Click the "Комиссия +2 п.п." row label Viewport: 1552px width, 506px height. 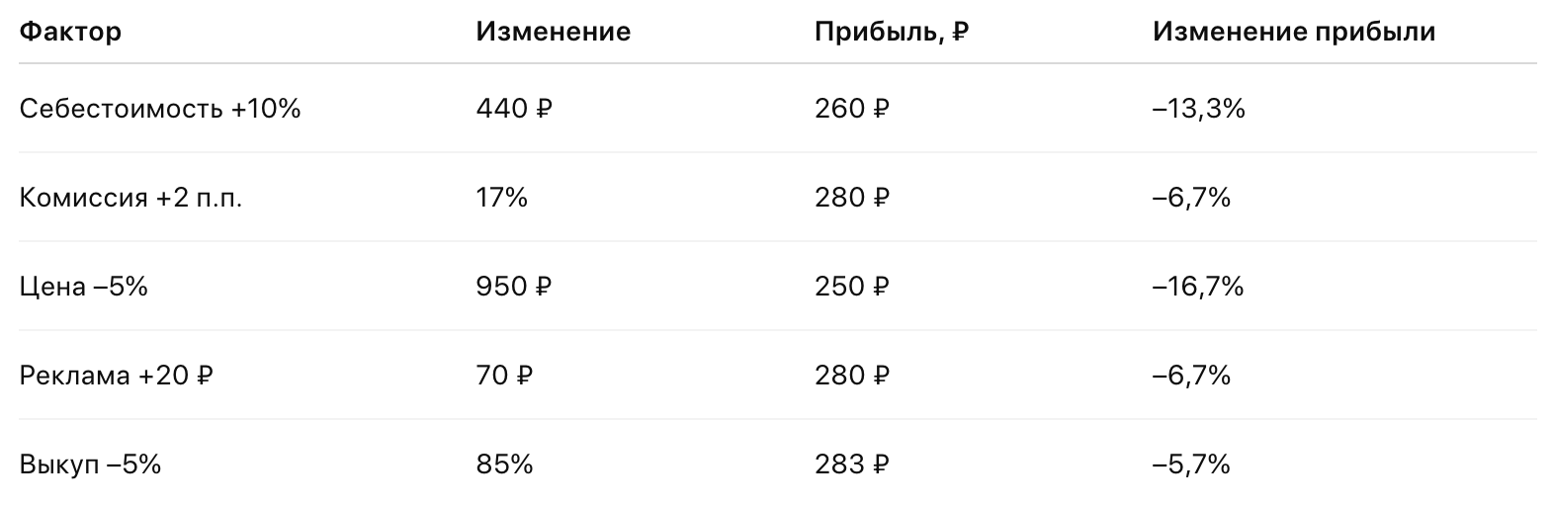(x=130, y=198)
